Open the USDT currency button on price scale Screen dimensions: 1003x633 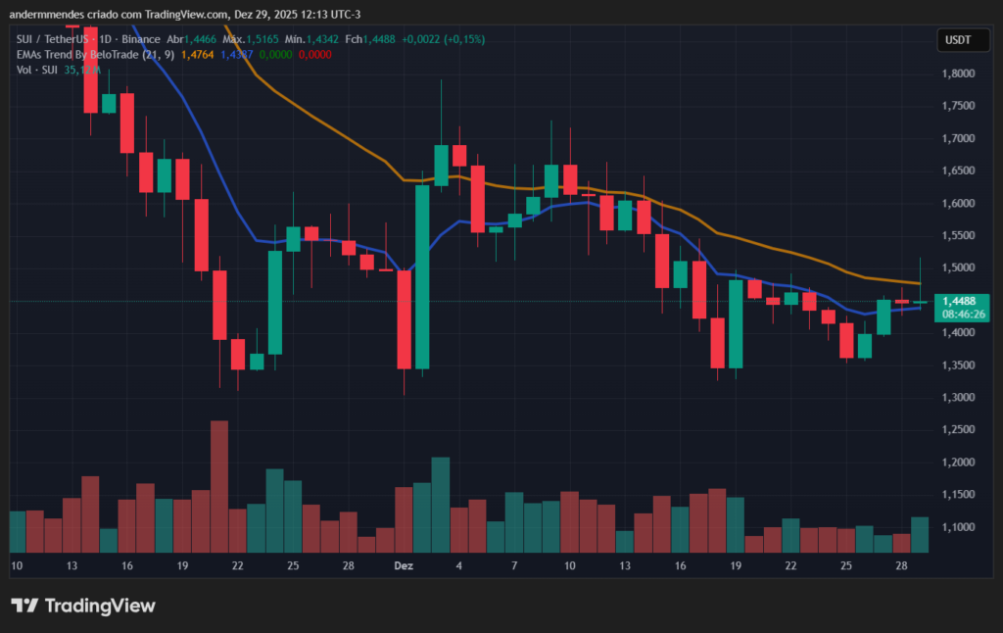[962, 40]
